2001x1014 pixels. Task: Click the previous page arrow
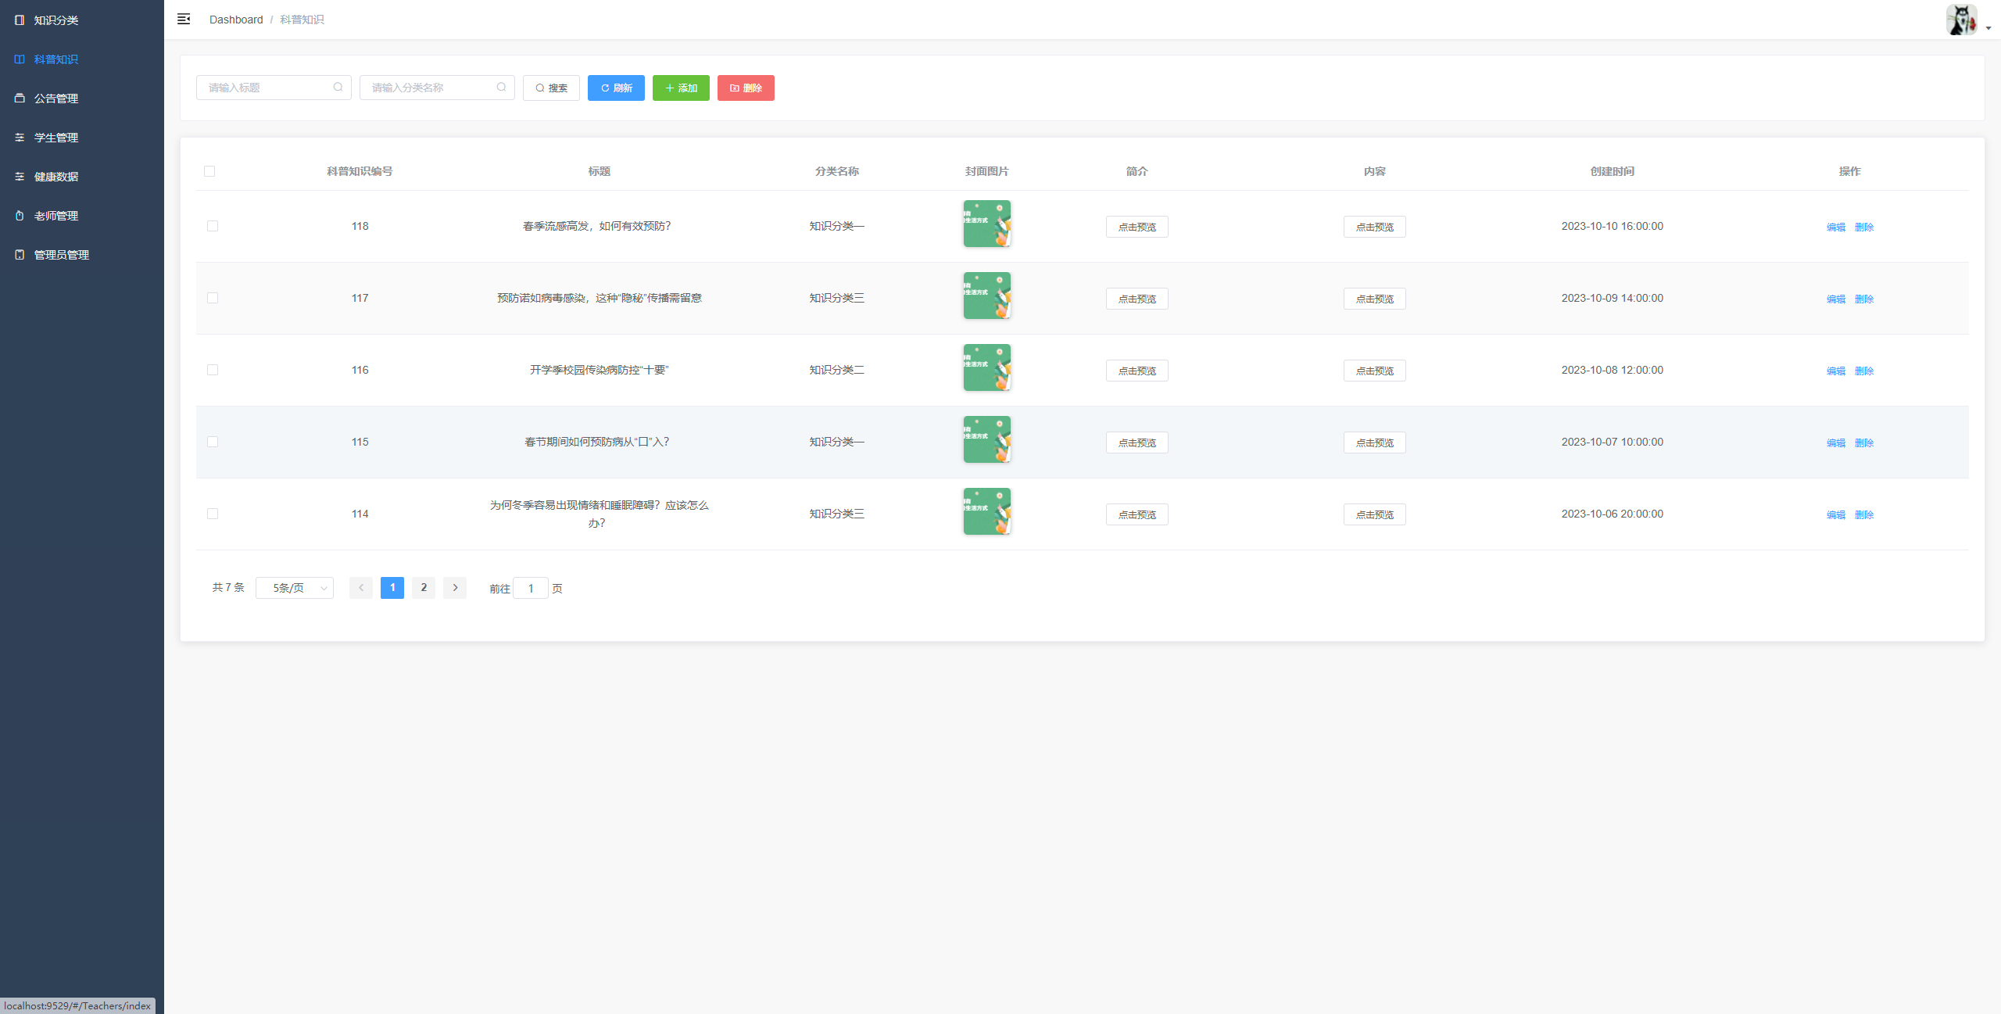point(361,588)
